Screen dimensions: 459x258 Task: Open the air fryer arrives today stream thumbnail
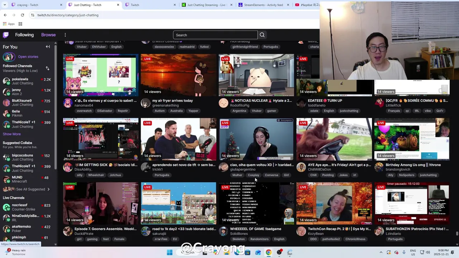click(x=179, y=75)
